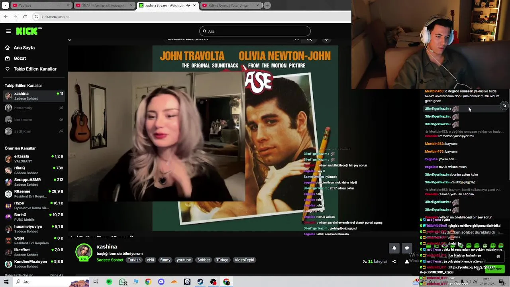This screenshot has width=510, height=287.
Task: Open the chat emoji picker
Action: (x=498, y=256)
